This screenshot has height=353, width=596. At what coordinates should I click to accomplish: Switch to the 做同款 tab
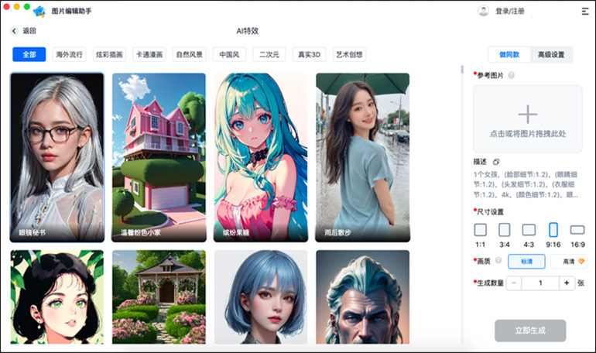click(509, 55)
